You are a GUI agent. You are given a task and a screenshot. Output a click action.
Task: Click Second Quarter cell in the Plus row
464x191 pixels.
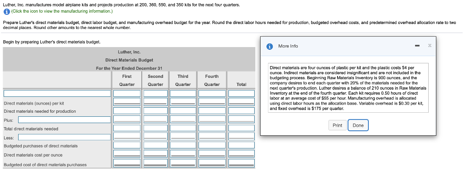pyautogui.click(x=155, y=119)
